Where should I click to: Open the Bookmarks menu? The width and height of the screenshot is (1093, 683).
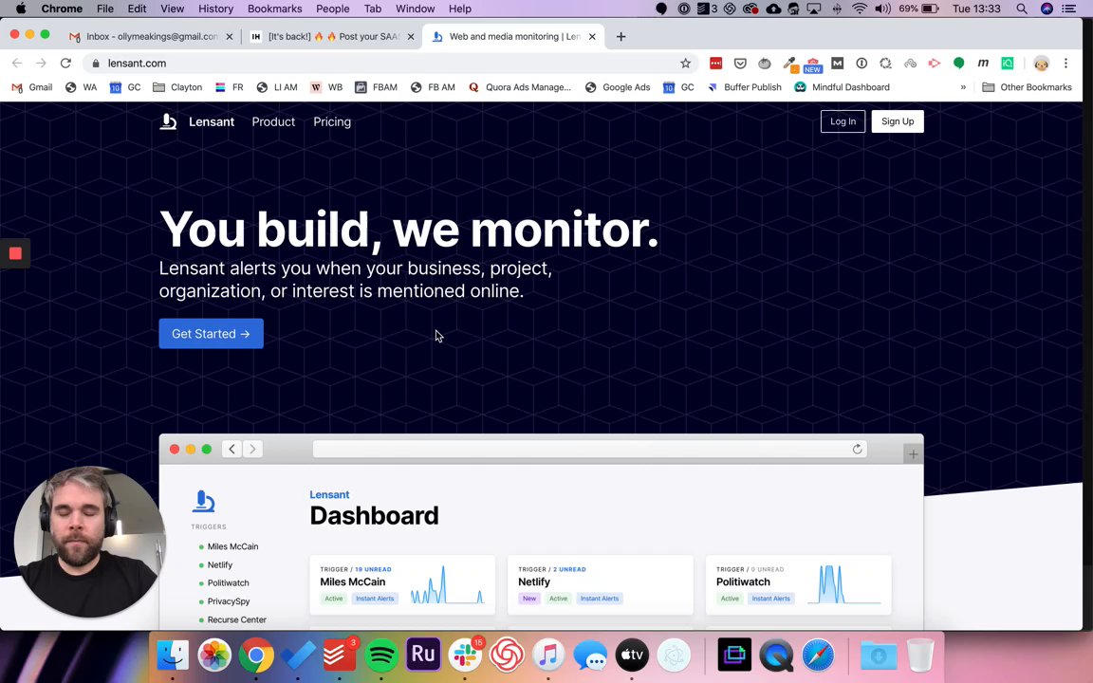click(x=274, y=9)
